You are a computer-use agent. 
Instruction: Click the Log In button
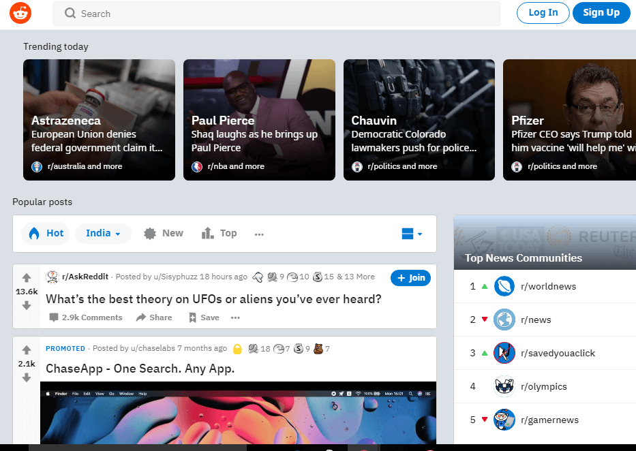tap(543, 13)
